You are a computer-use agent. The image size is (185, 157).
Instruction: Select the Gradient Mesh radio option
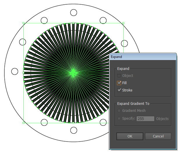(119, 111)
